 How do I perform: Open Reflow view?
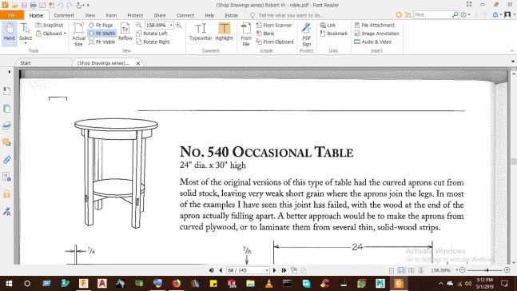pyautogui.click(x=125, y=32)
